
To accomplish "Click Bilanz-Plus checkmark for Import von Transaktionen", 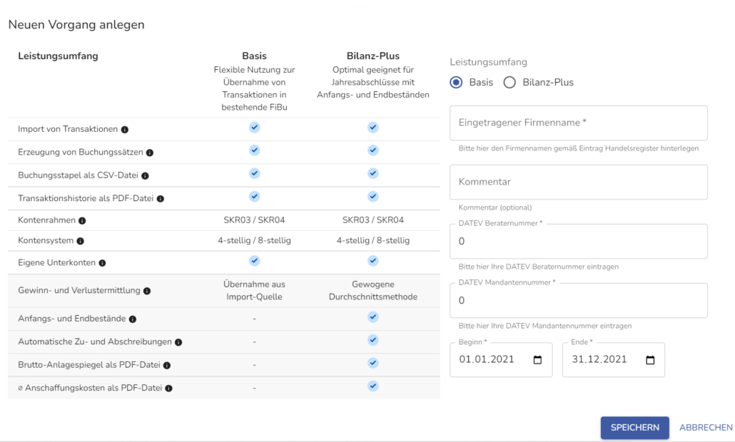I will click(x=372, y=128).
